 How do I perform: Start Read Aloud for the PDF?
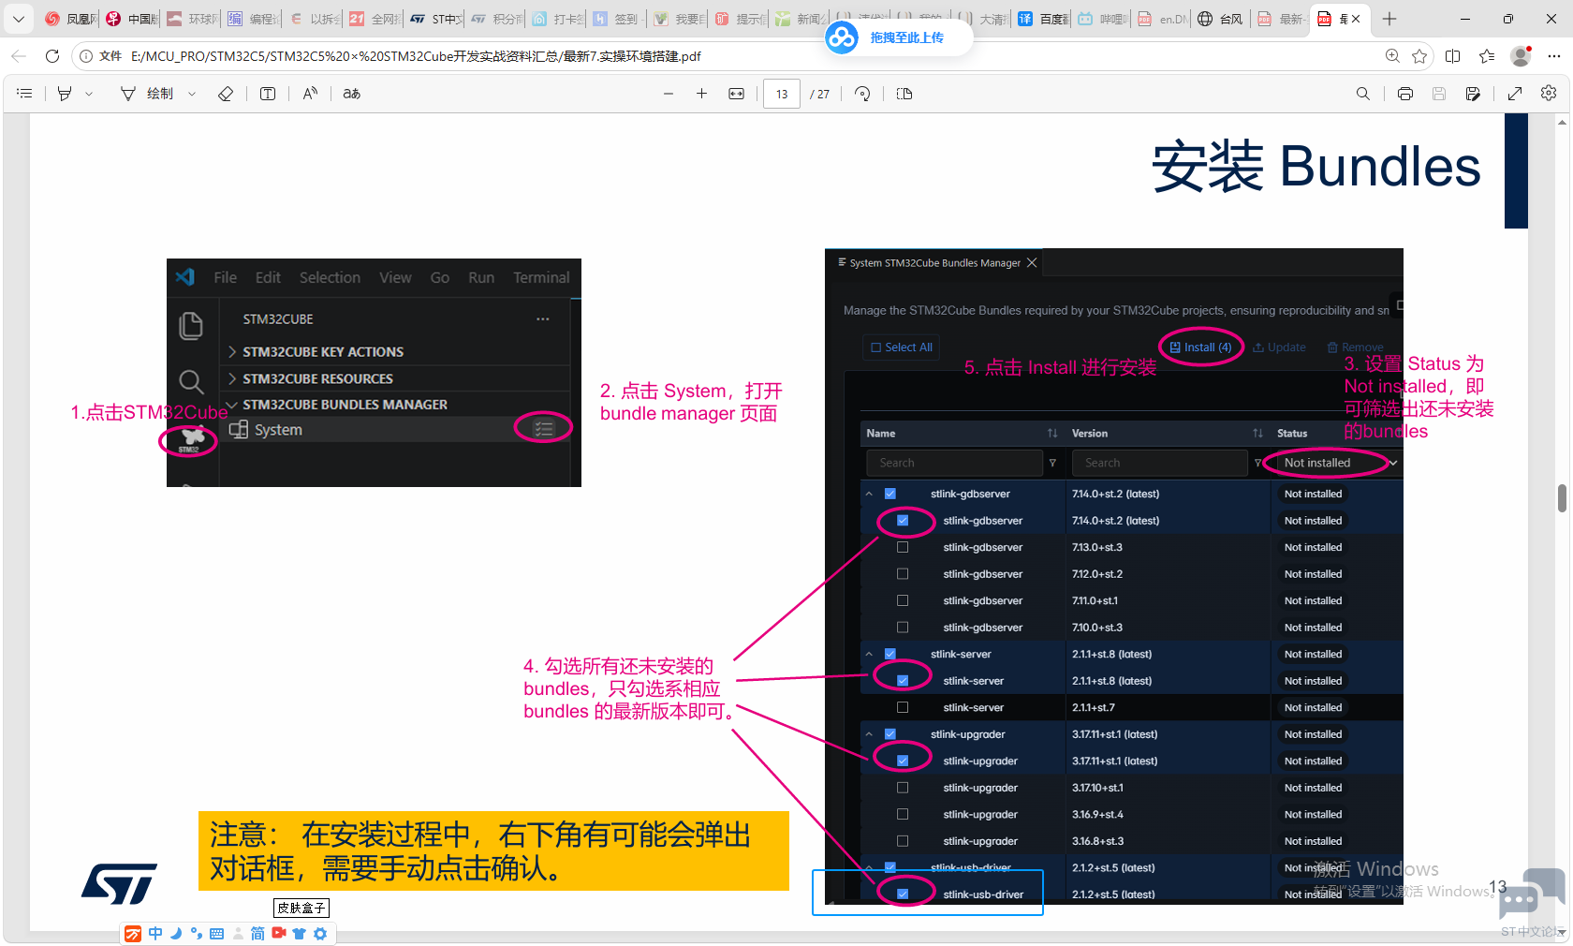(x=310, y=94)
